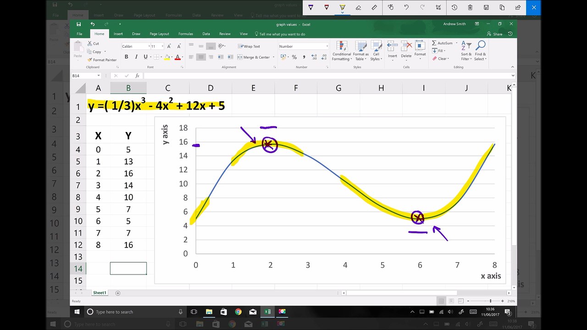Click the Delete cells button
This screenshot has height=330, width=587.
(406, 49)
